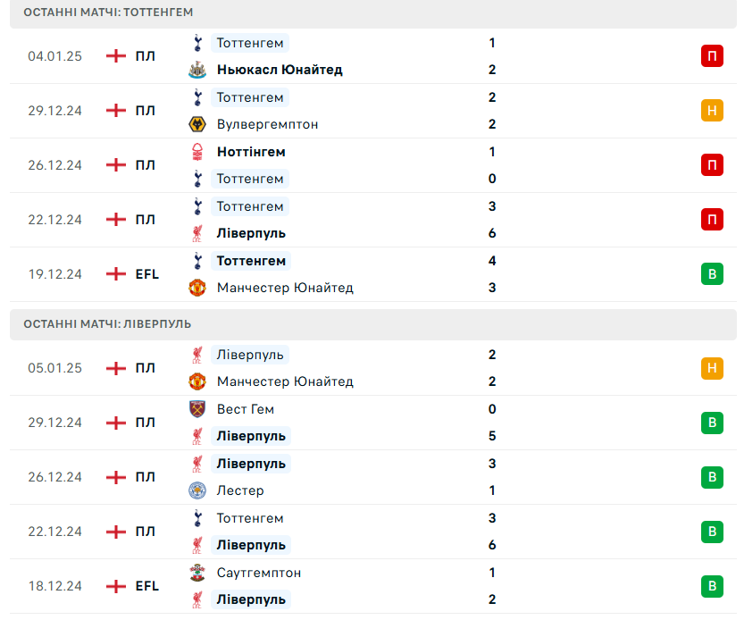Click the Wolverhampton club crest

pos(197,124)
